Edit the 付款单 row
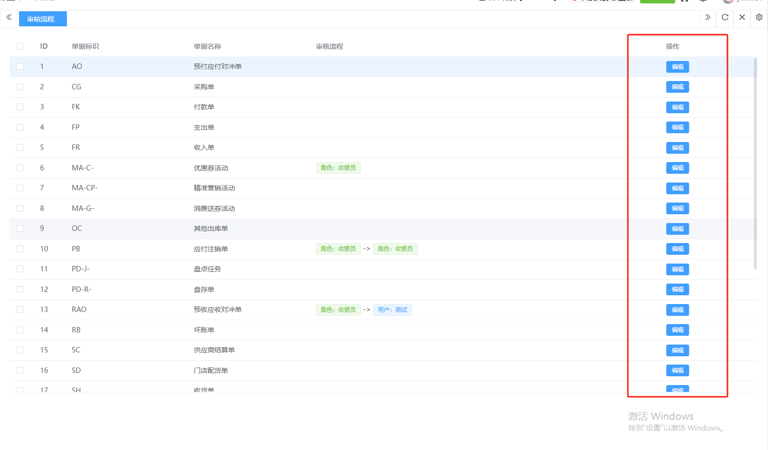 677,107
